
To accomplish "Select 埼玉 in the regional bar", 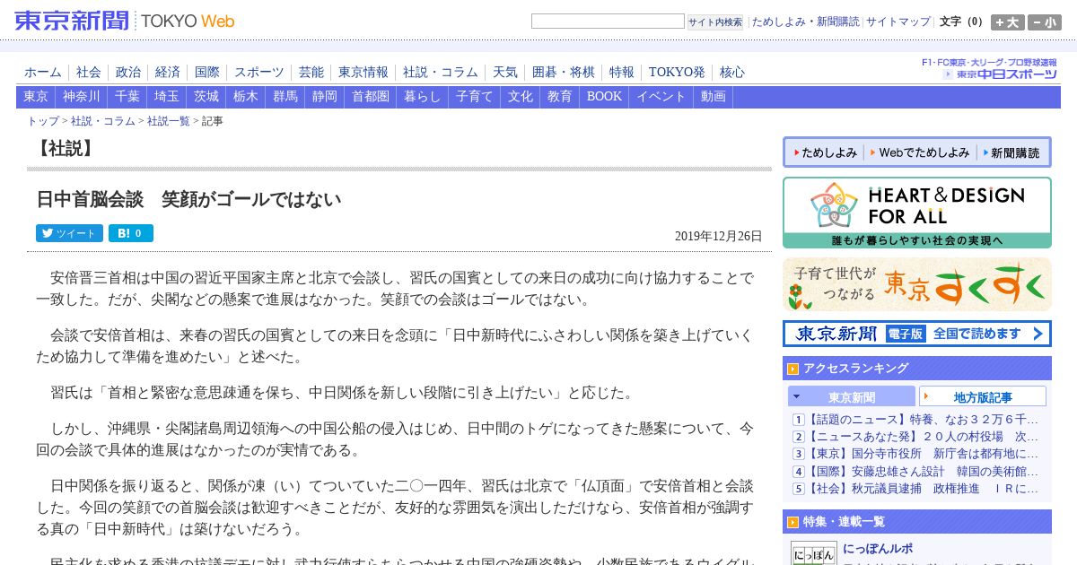I will point(167,97).
